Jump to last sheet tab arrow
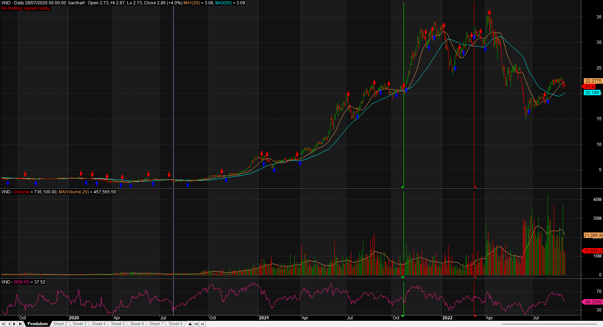Screen dimensions: 603x327 [x=20, y=324]
